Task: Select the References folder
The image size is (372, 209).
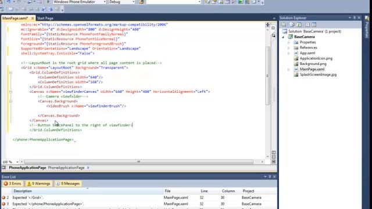Action: tap(308, 48)
